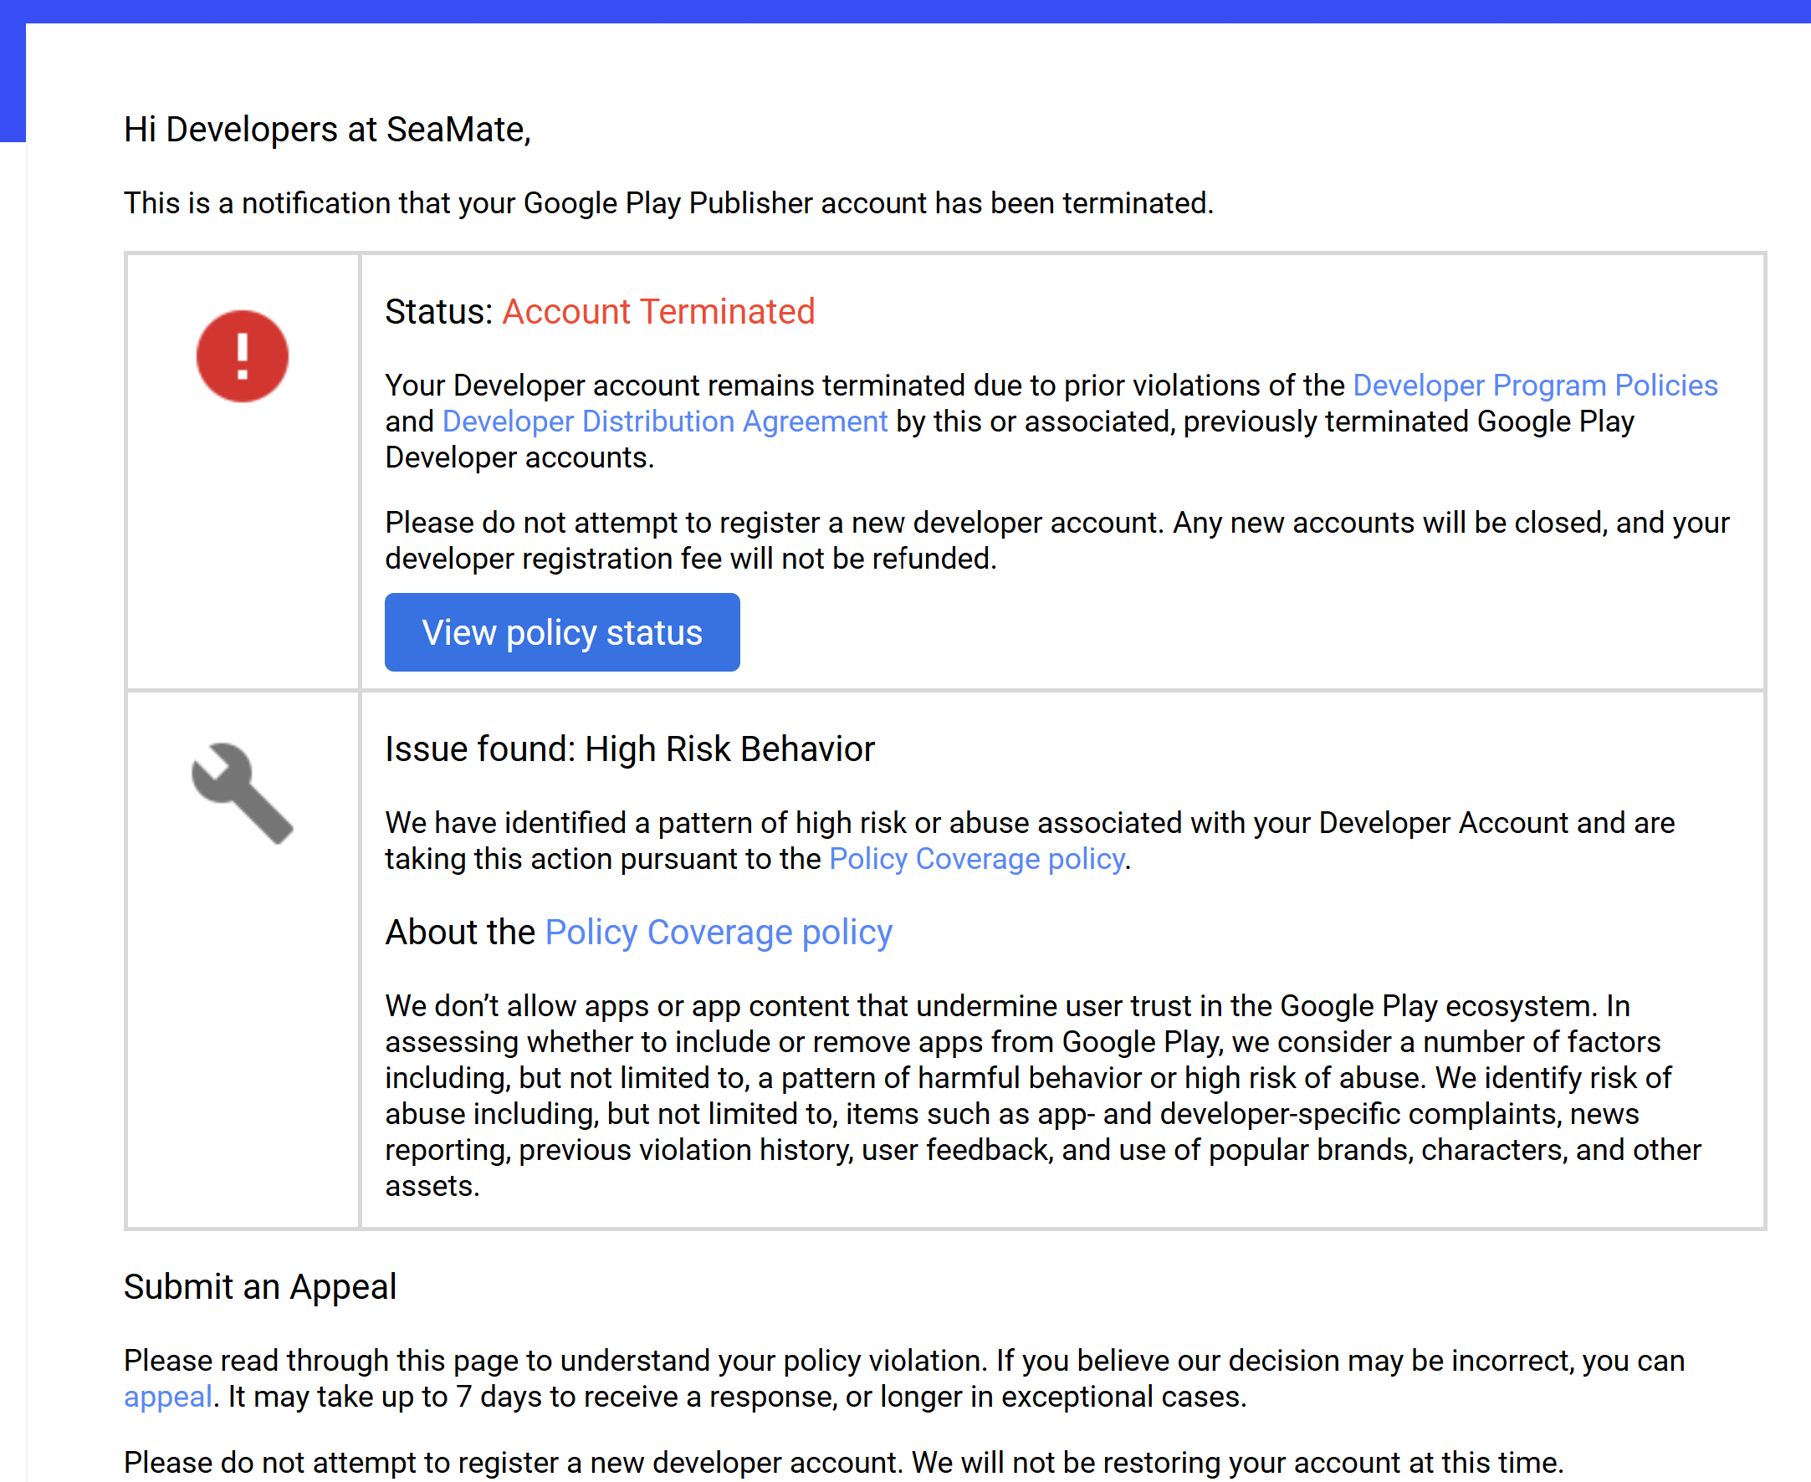1811x1482 pixels.
Task: Open Policy Coverage policy link after 'pursuant to the'
Action: tap(977, 859)
